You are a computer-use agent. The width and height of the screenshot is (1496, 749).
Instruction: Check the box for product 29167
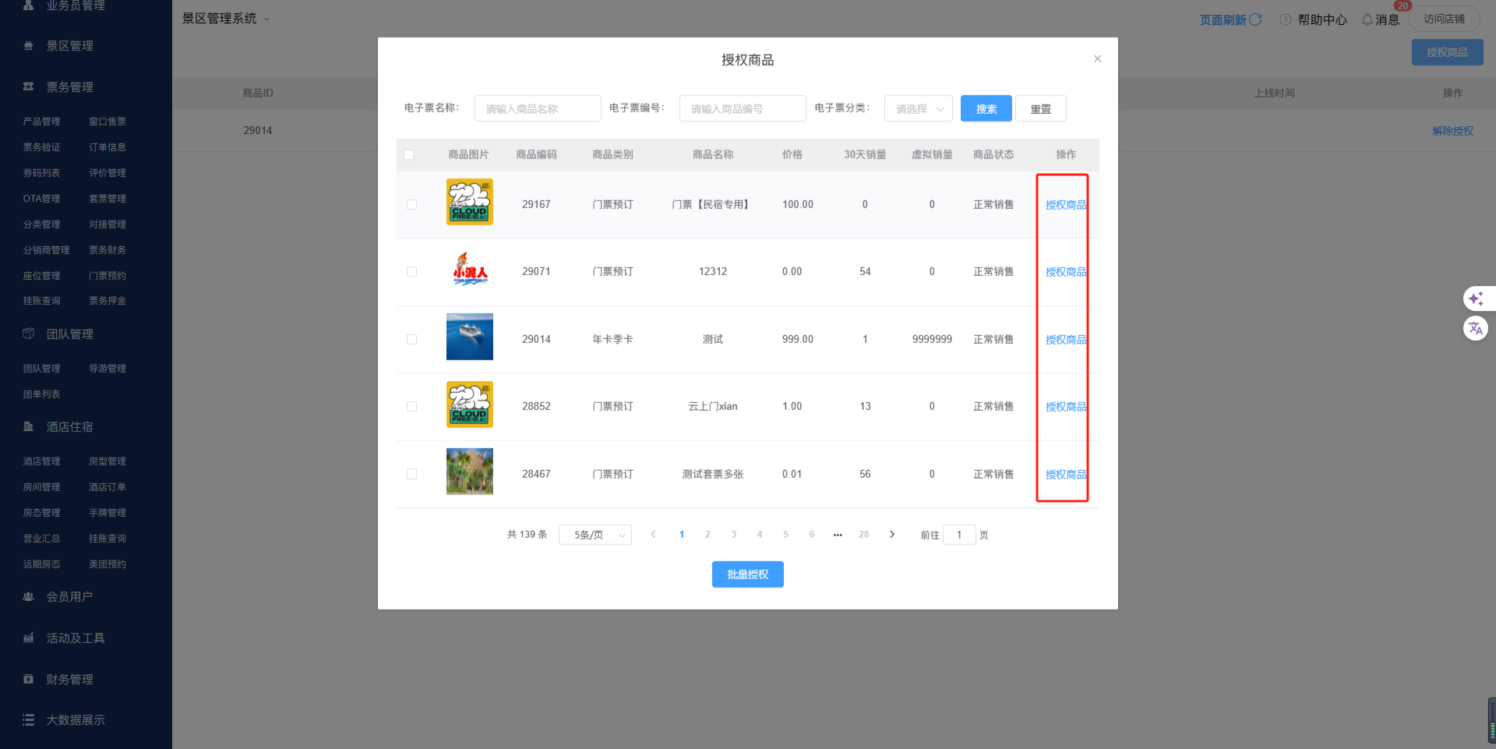[411, 205]
